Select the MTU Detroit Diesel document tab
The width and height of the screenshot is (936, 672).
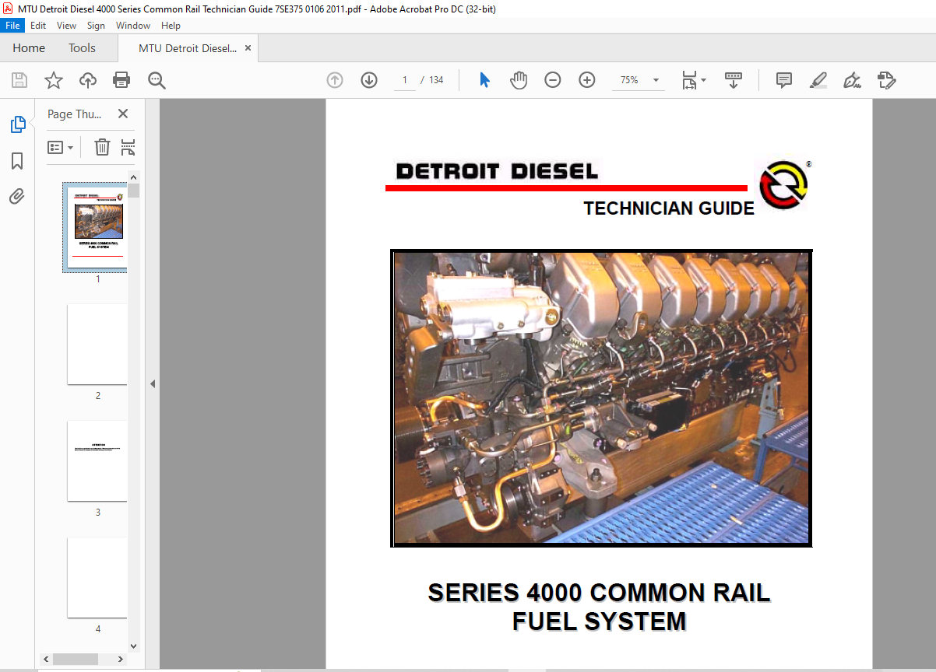188,48
